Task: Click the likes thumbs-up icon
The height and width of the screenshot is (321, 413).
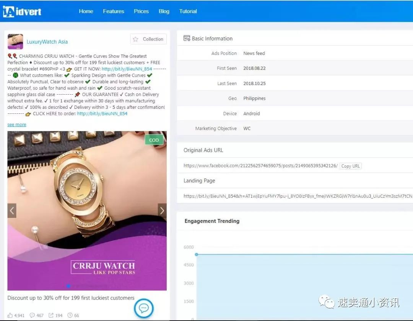Action: (x=10, y=315)
